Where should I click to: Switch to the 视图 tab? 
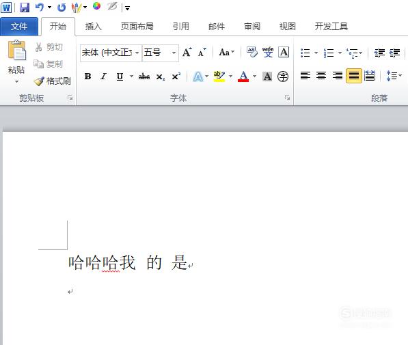[288, 26]
